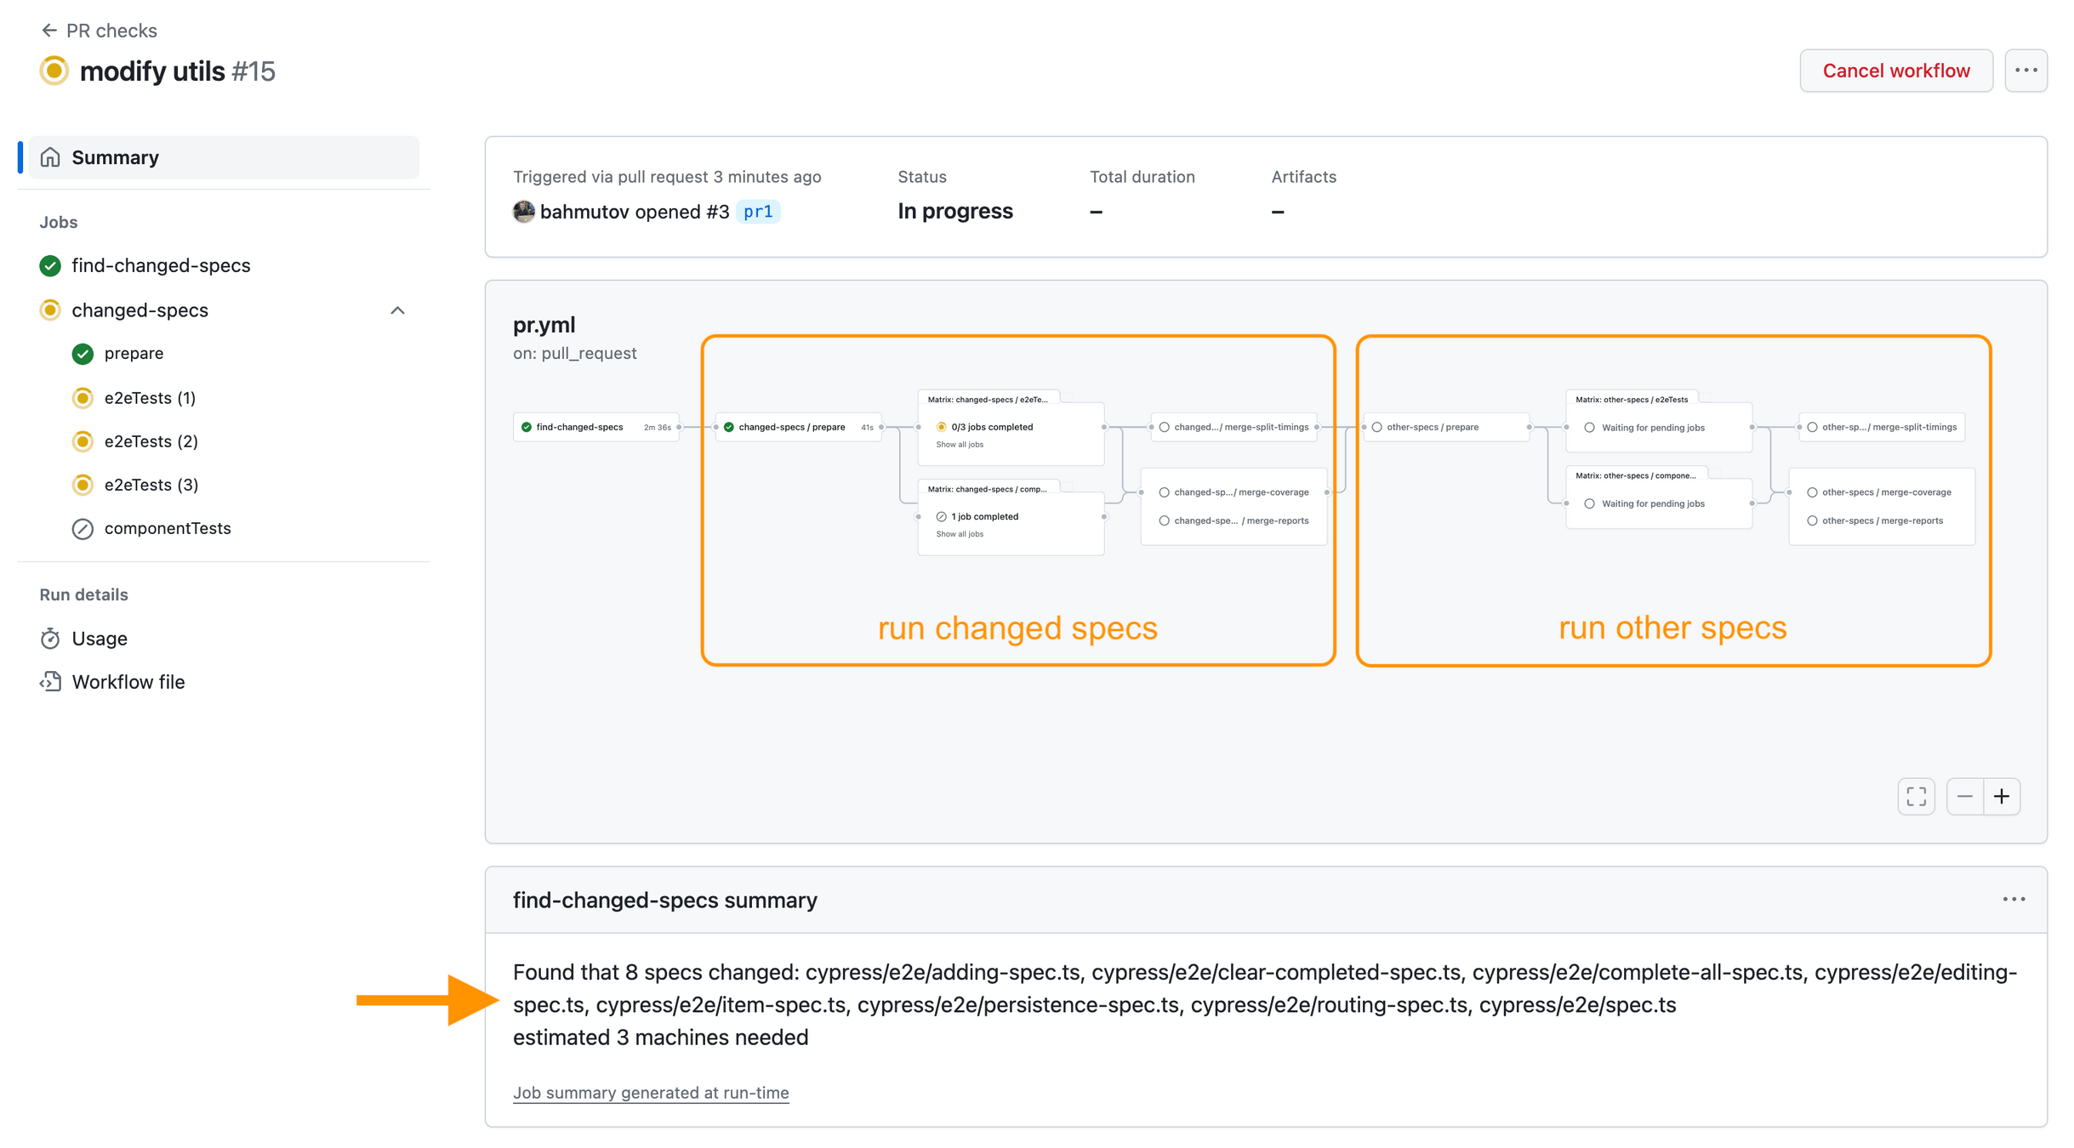Screen dimensions: 2074x1148
Task: Zoom in the workflow graph
Action: pyautogui.click(x=2002, y=797)
